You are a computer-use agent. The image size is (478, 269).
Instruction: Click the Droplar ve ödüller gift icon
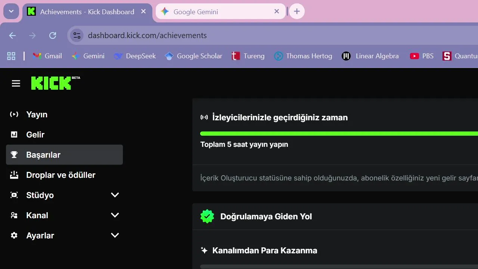pyautogui.click(x=14, y=174)
